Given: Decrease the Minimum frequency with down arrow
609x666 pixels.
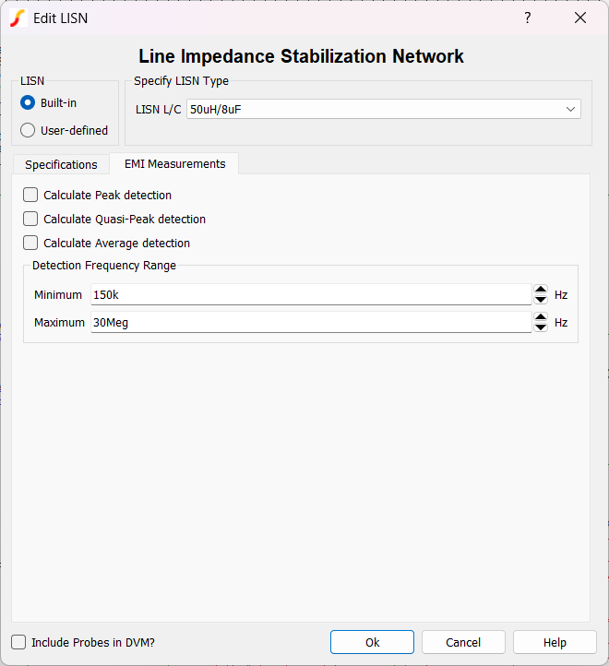Looking at the screenshot, I should click(541, 300).
